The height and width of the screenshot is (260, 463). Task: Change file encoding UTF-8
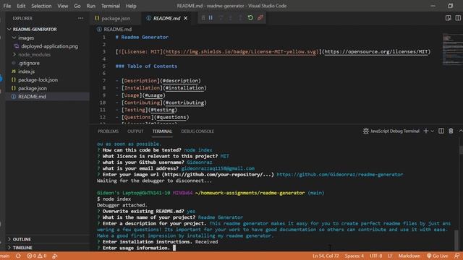[x=376, y=256]
